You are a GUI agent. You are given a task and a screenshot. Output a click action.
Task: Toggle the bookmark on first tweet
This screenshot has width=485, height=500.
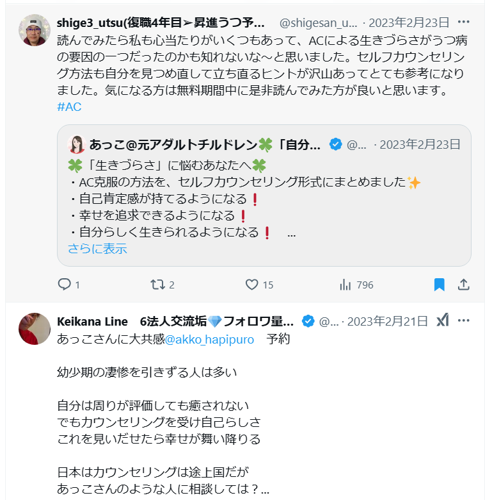point(439,284)
